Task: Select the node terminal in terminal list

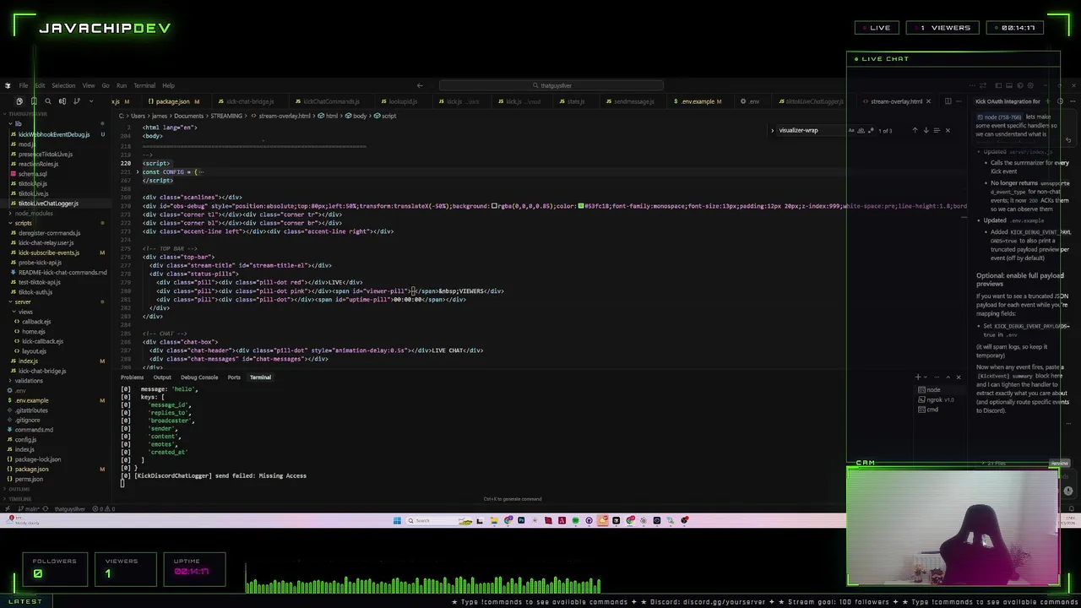Action: coord(933,390)
